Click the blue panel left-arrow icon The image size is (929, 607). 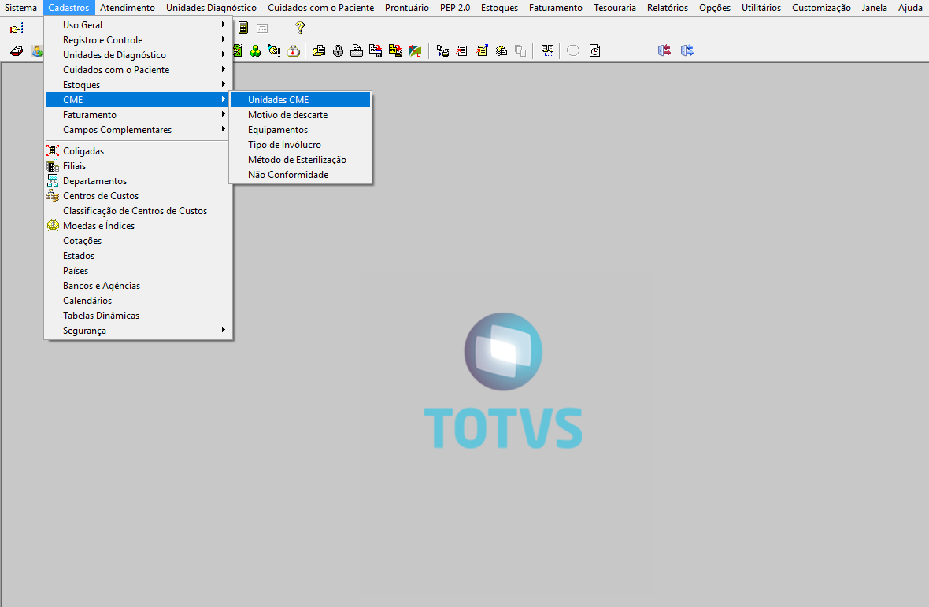(664, 51)
